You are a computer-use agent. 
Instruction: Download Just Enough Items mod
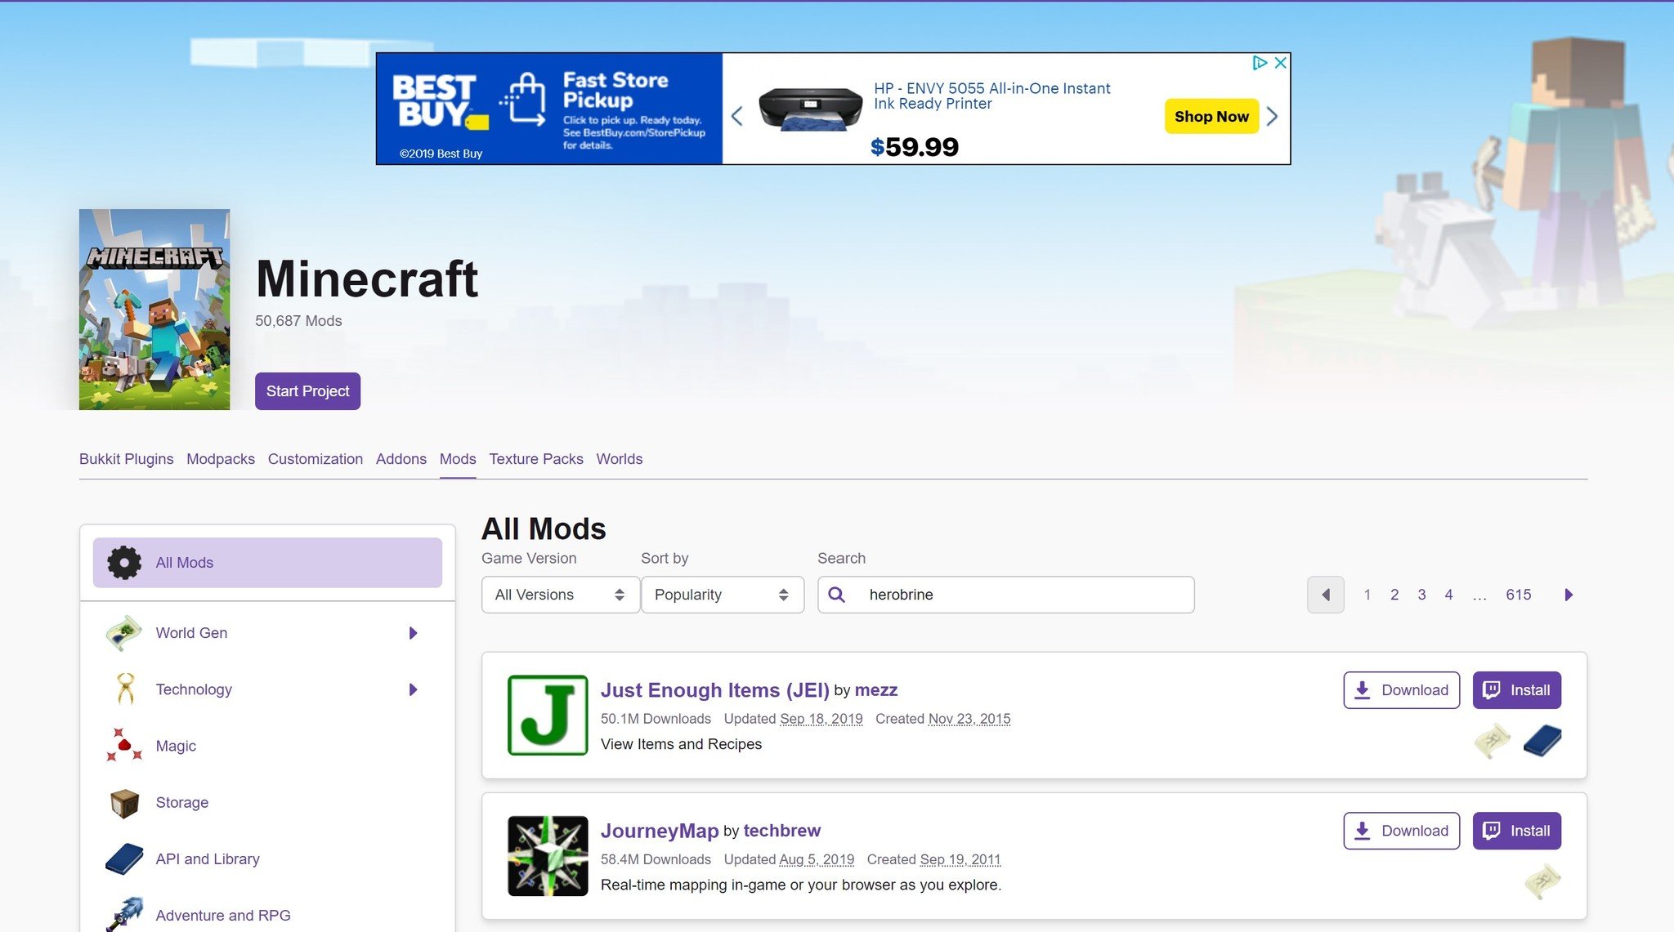coord(1401,690)
